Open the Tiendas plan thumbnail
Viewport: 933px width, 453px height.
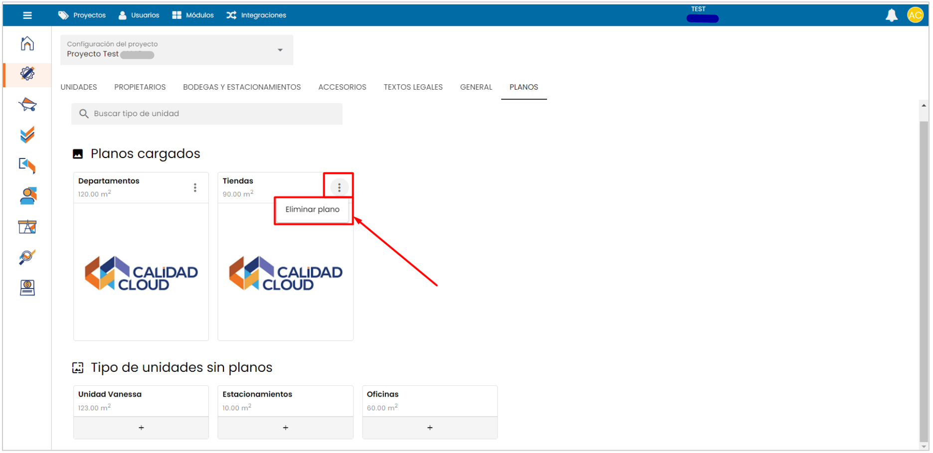coord(285,273)
